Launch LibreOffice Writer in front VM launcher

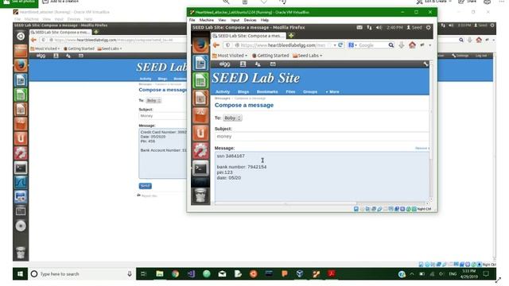point(200,63)
